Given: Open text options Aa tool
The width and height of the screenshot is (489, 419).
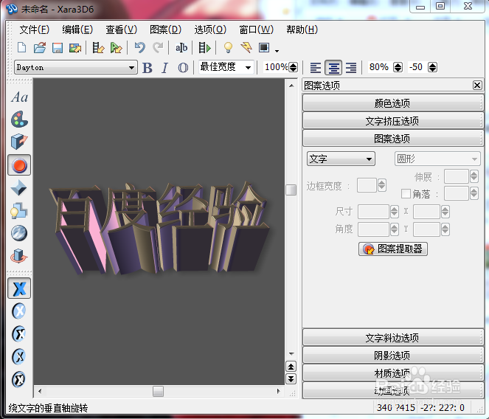Looking at the screenshot, I should [19, 97].
